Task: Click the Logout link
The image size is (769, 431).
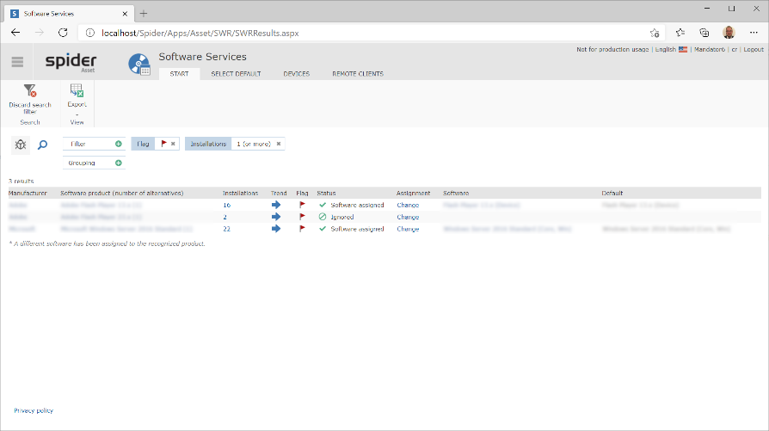Action: tap(754, 50)
